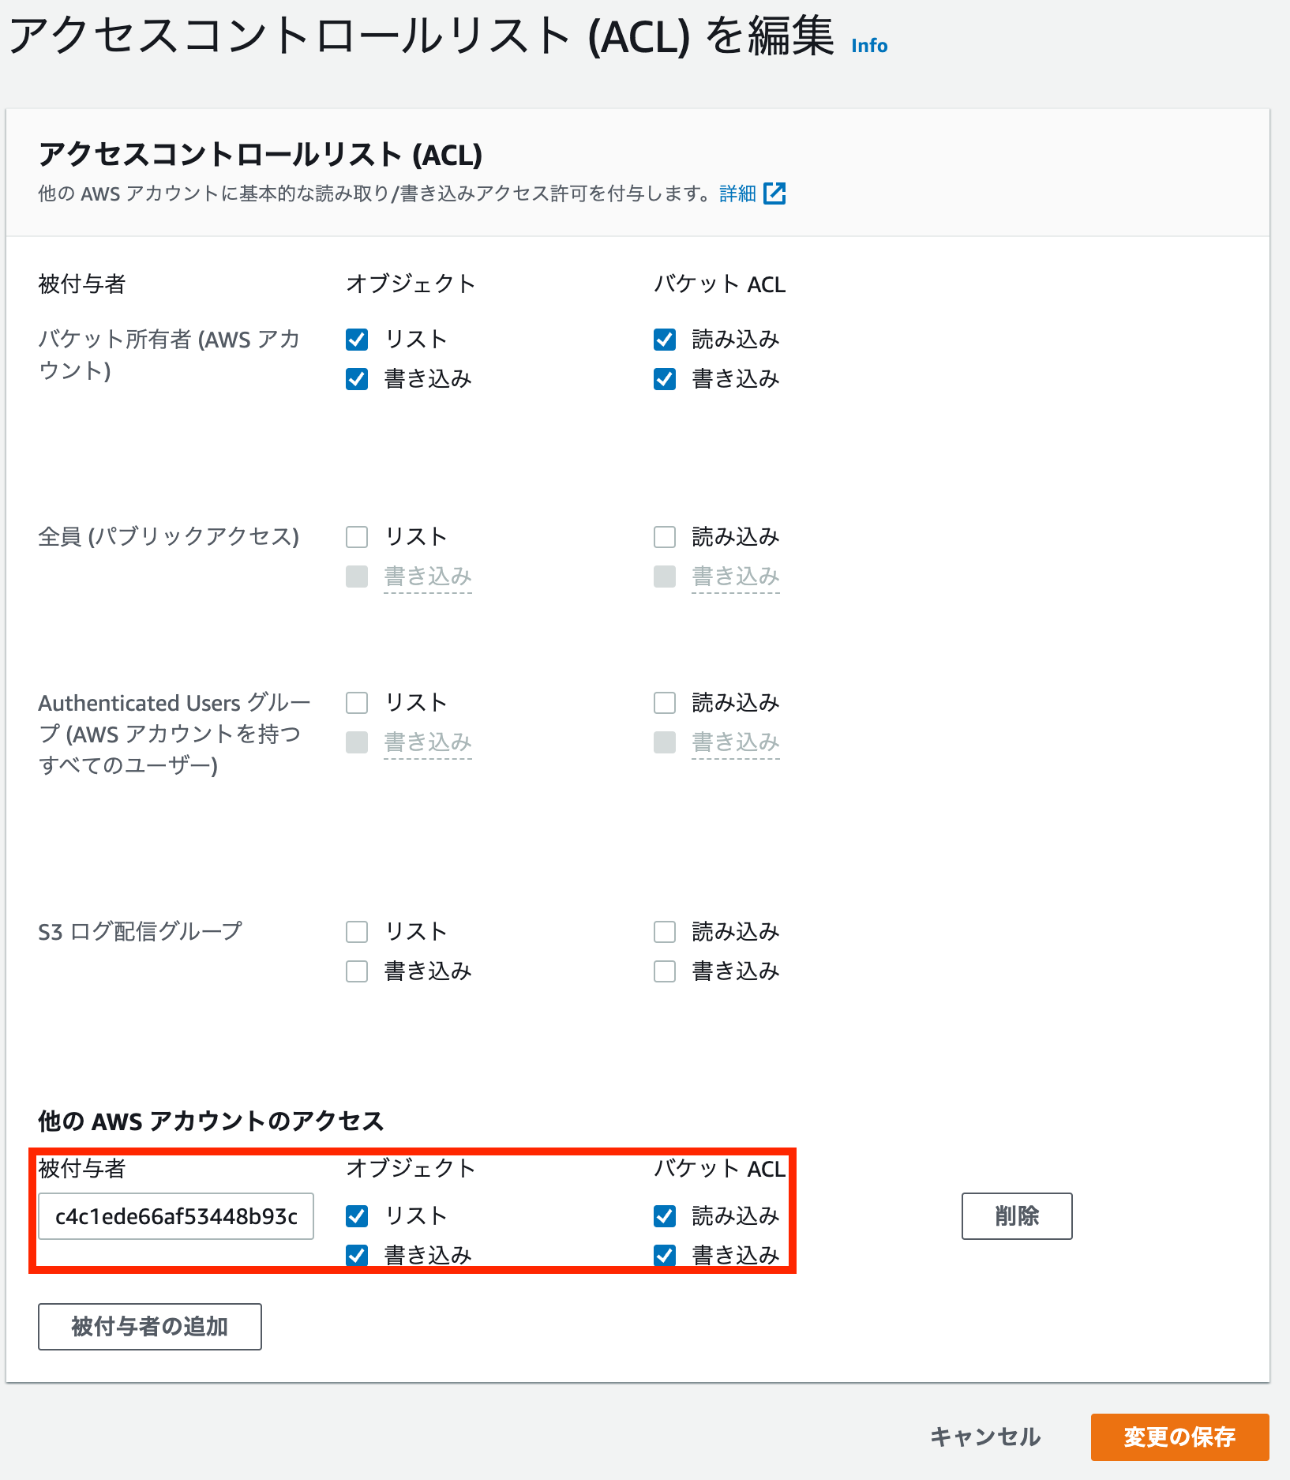Check Authenticated Users グループ object リスト
Screen dimensions: 1290x1480
coord(356,702)
